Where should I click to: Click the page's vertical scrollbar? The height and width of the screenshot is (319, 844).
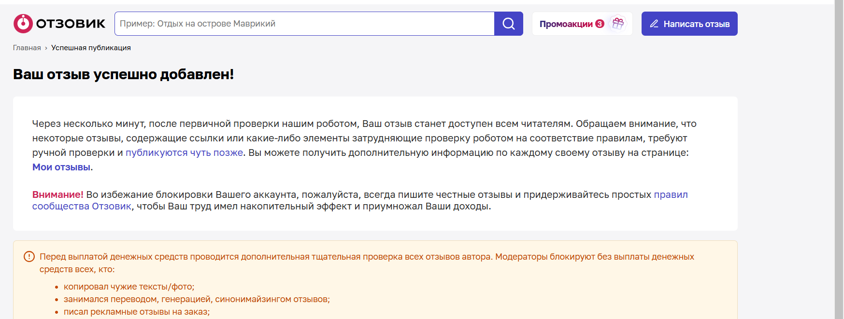tap(839, 159)
